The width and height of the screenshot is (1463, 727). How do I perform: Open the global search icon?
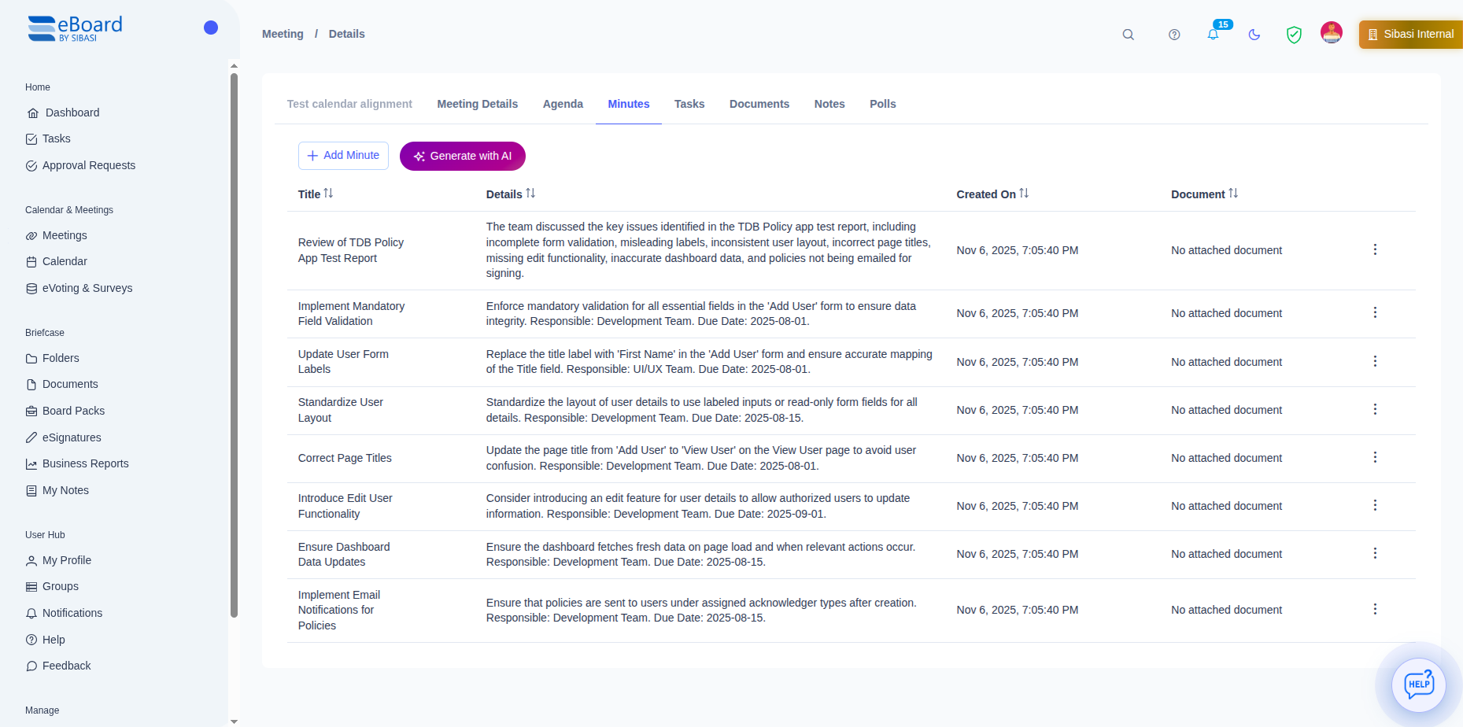[x=1128, y=35]
